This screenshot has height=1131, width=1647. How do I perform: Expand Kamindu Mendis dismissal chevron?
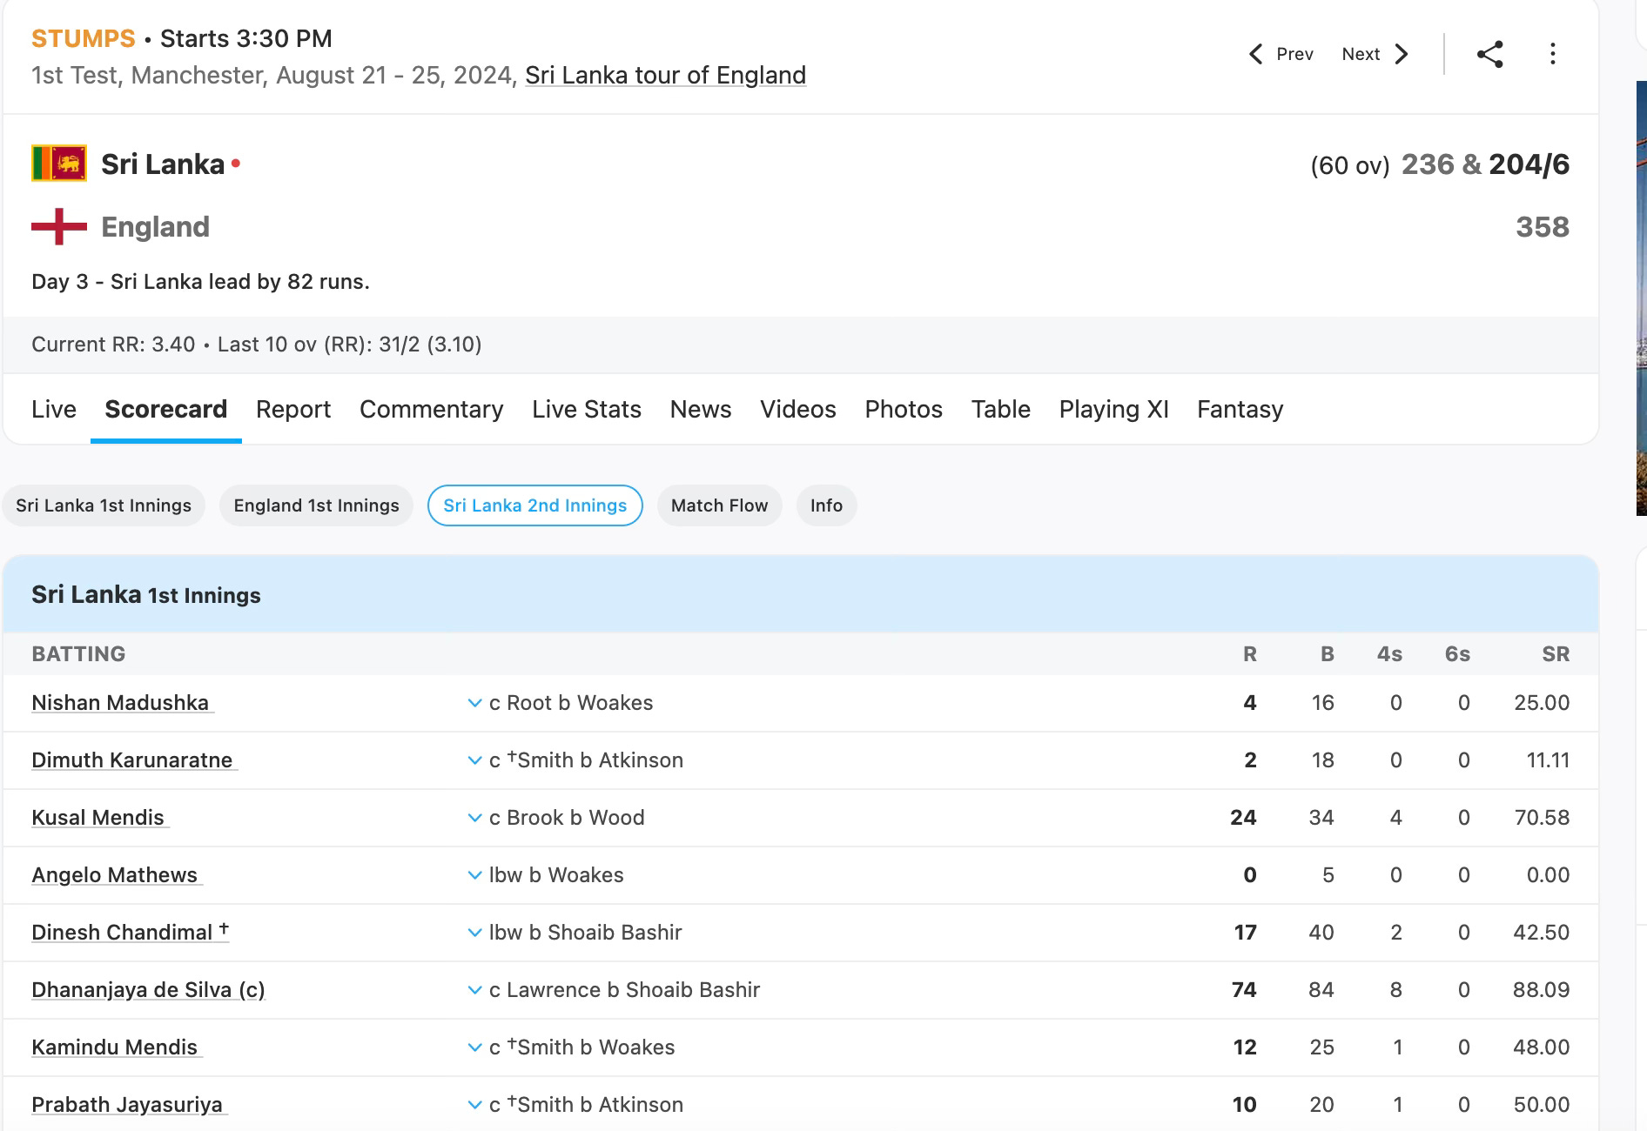point(474,1047)
